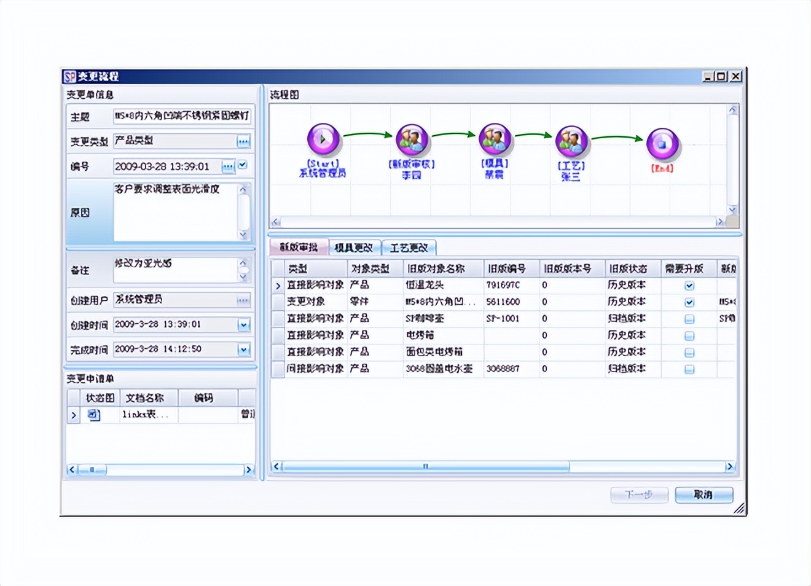This screenshot has width=811, height=586.
Task: Click the [Start] 系统管理员 node in the flow diagram
Action: (323, 139)
